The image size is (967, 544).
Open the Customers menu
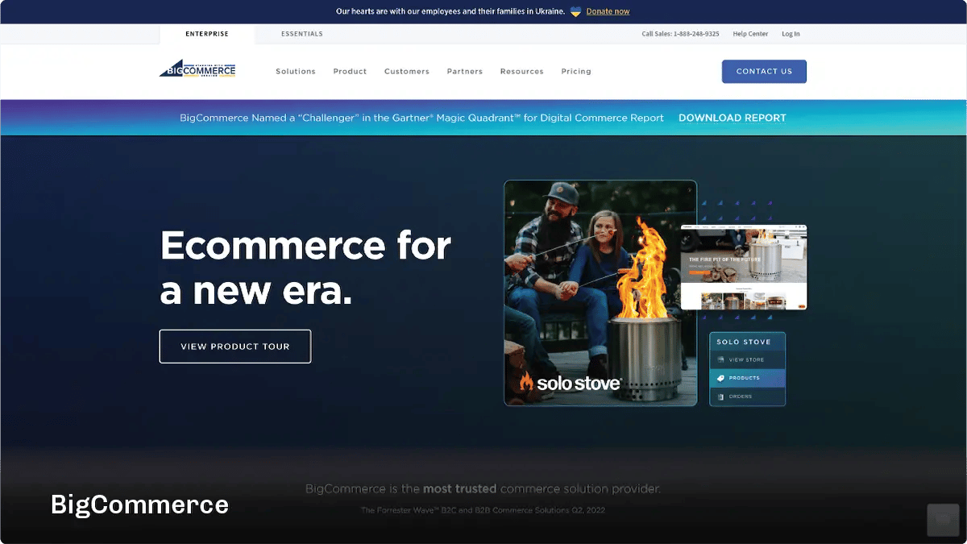tap(407, 72)
